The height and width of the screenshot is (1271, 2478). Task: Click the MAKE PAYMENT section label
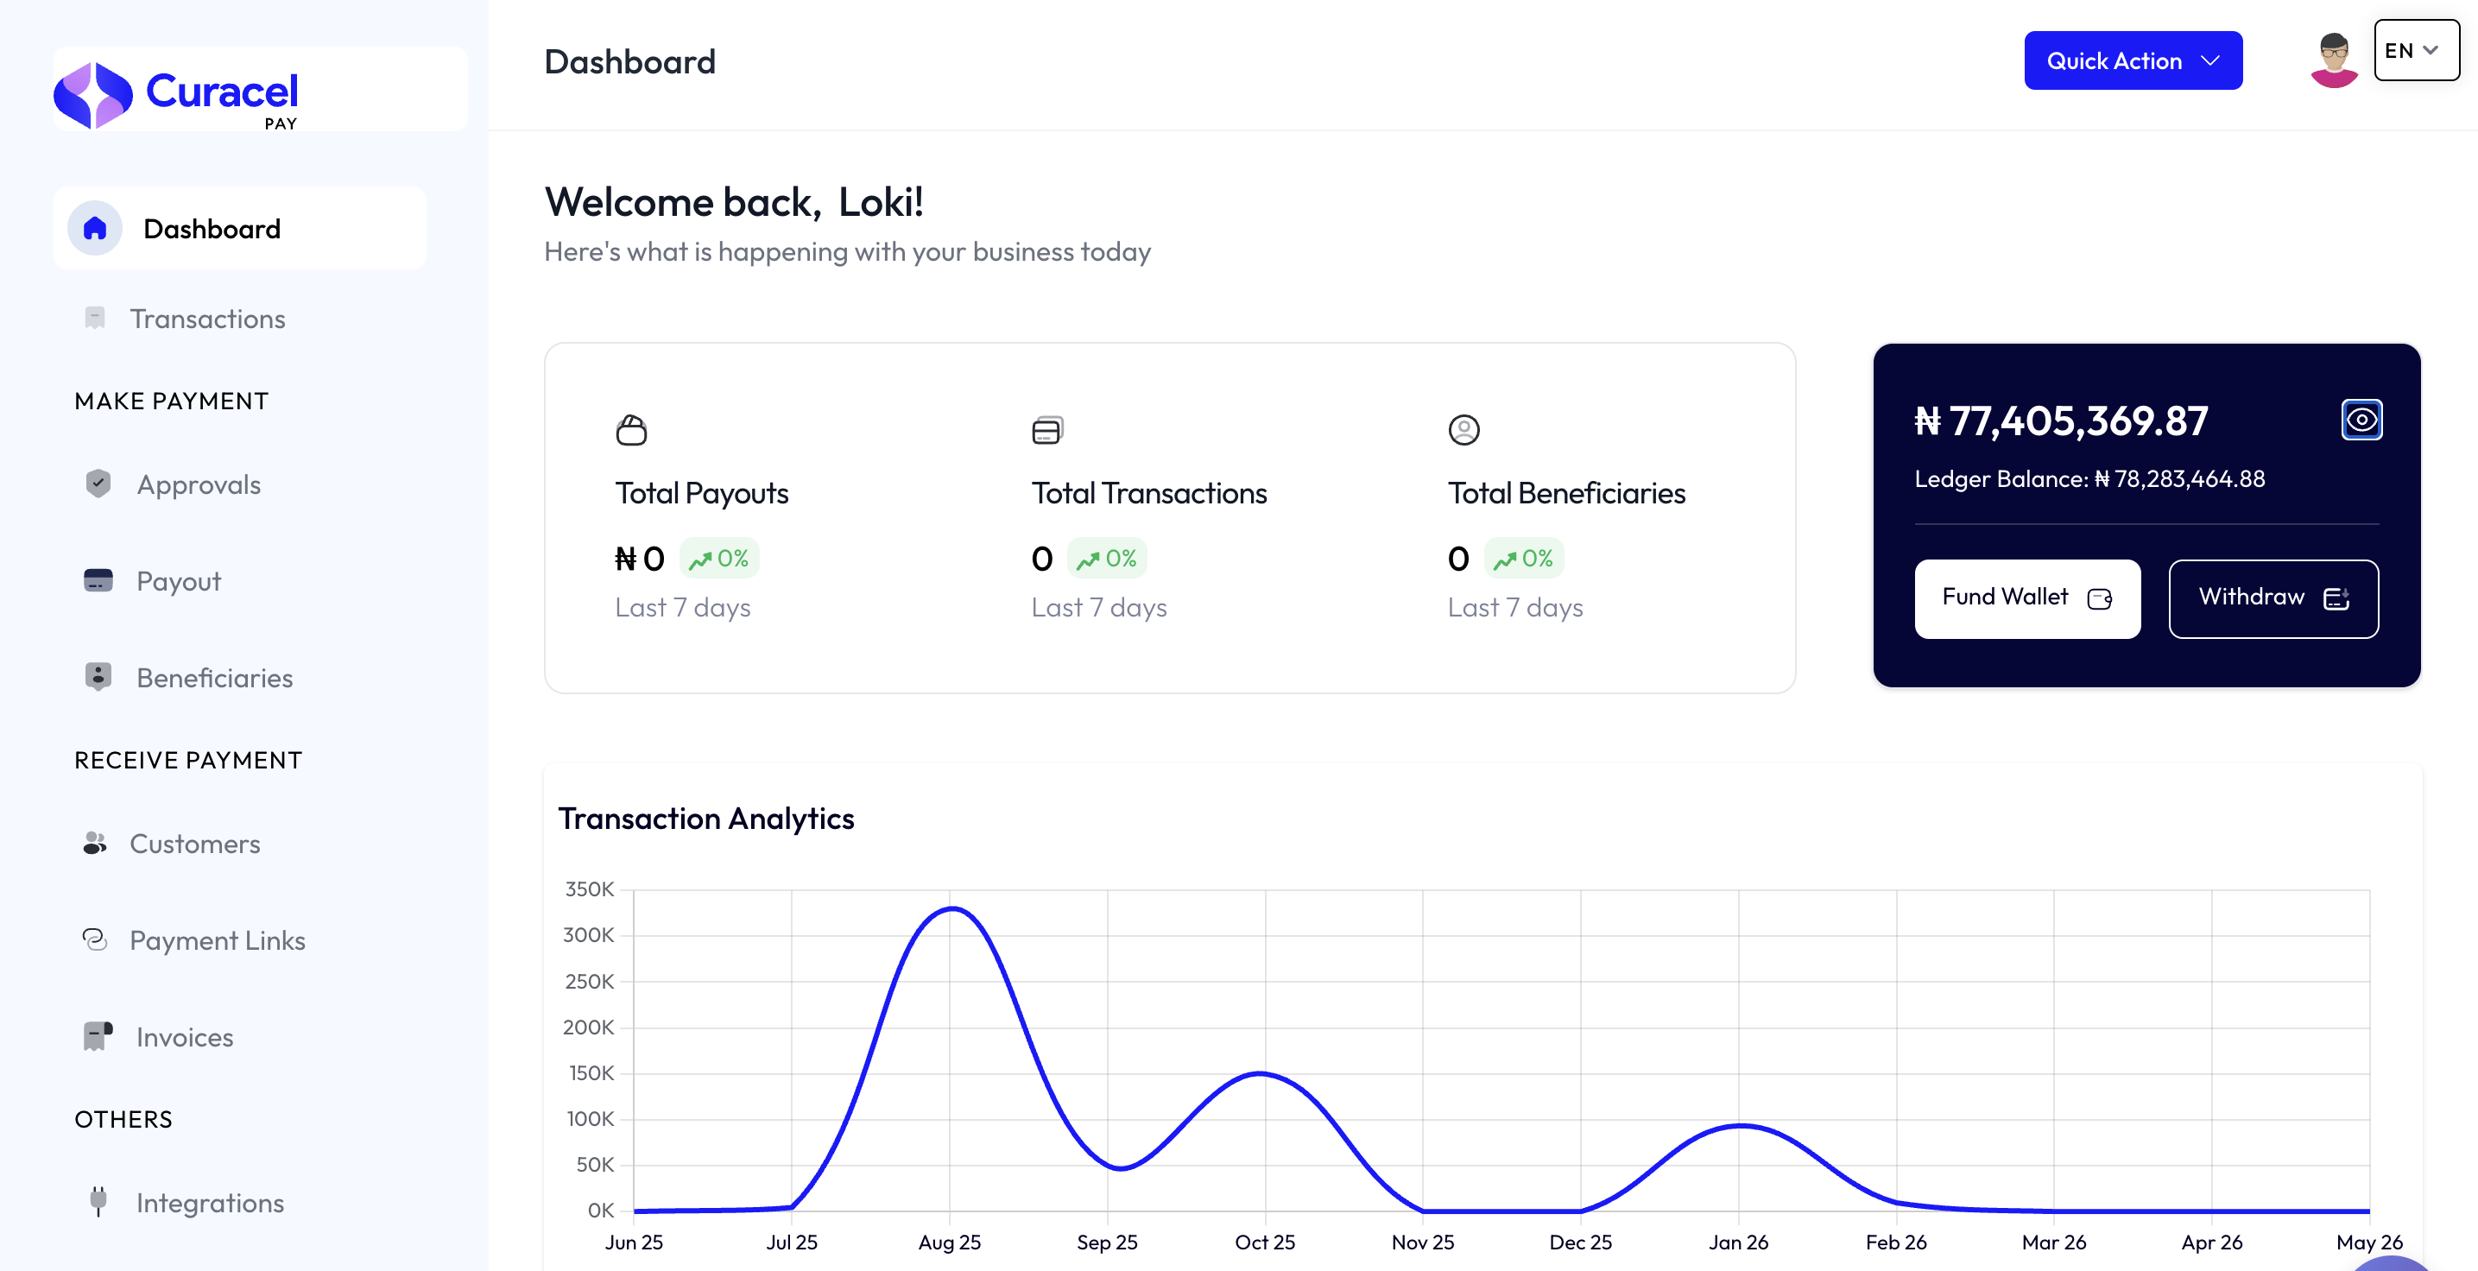click(171, 402)
